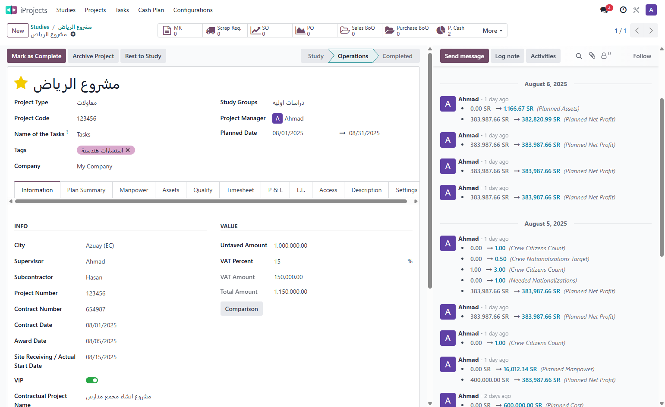Viewport: 665px width, 407px height.
Task: Open the Study Groups field dropdown
Action: pos(342,103)
